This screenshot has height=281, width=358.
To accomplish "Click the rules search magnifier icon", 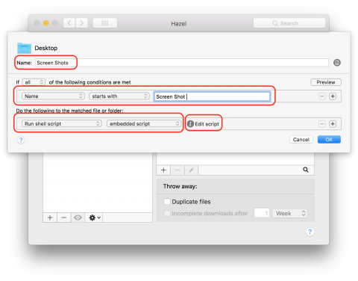I will click(306, 170).
